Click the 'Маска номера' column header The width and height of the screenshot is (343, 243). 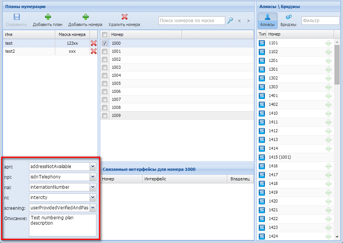tap(72, 34)
